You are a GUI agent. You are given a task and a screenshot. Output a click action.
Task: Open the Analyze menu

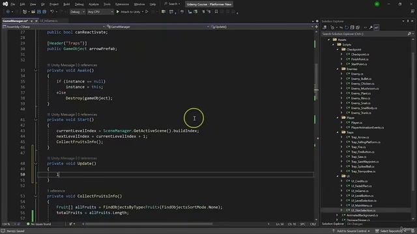(x=94, y=5)
